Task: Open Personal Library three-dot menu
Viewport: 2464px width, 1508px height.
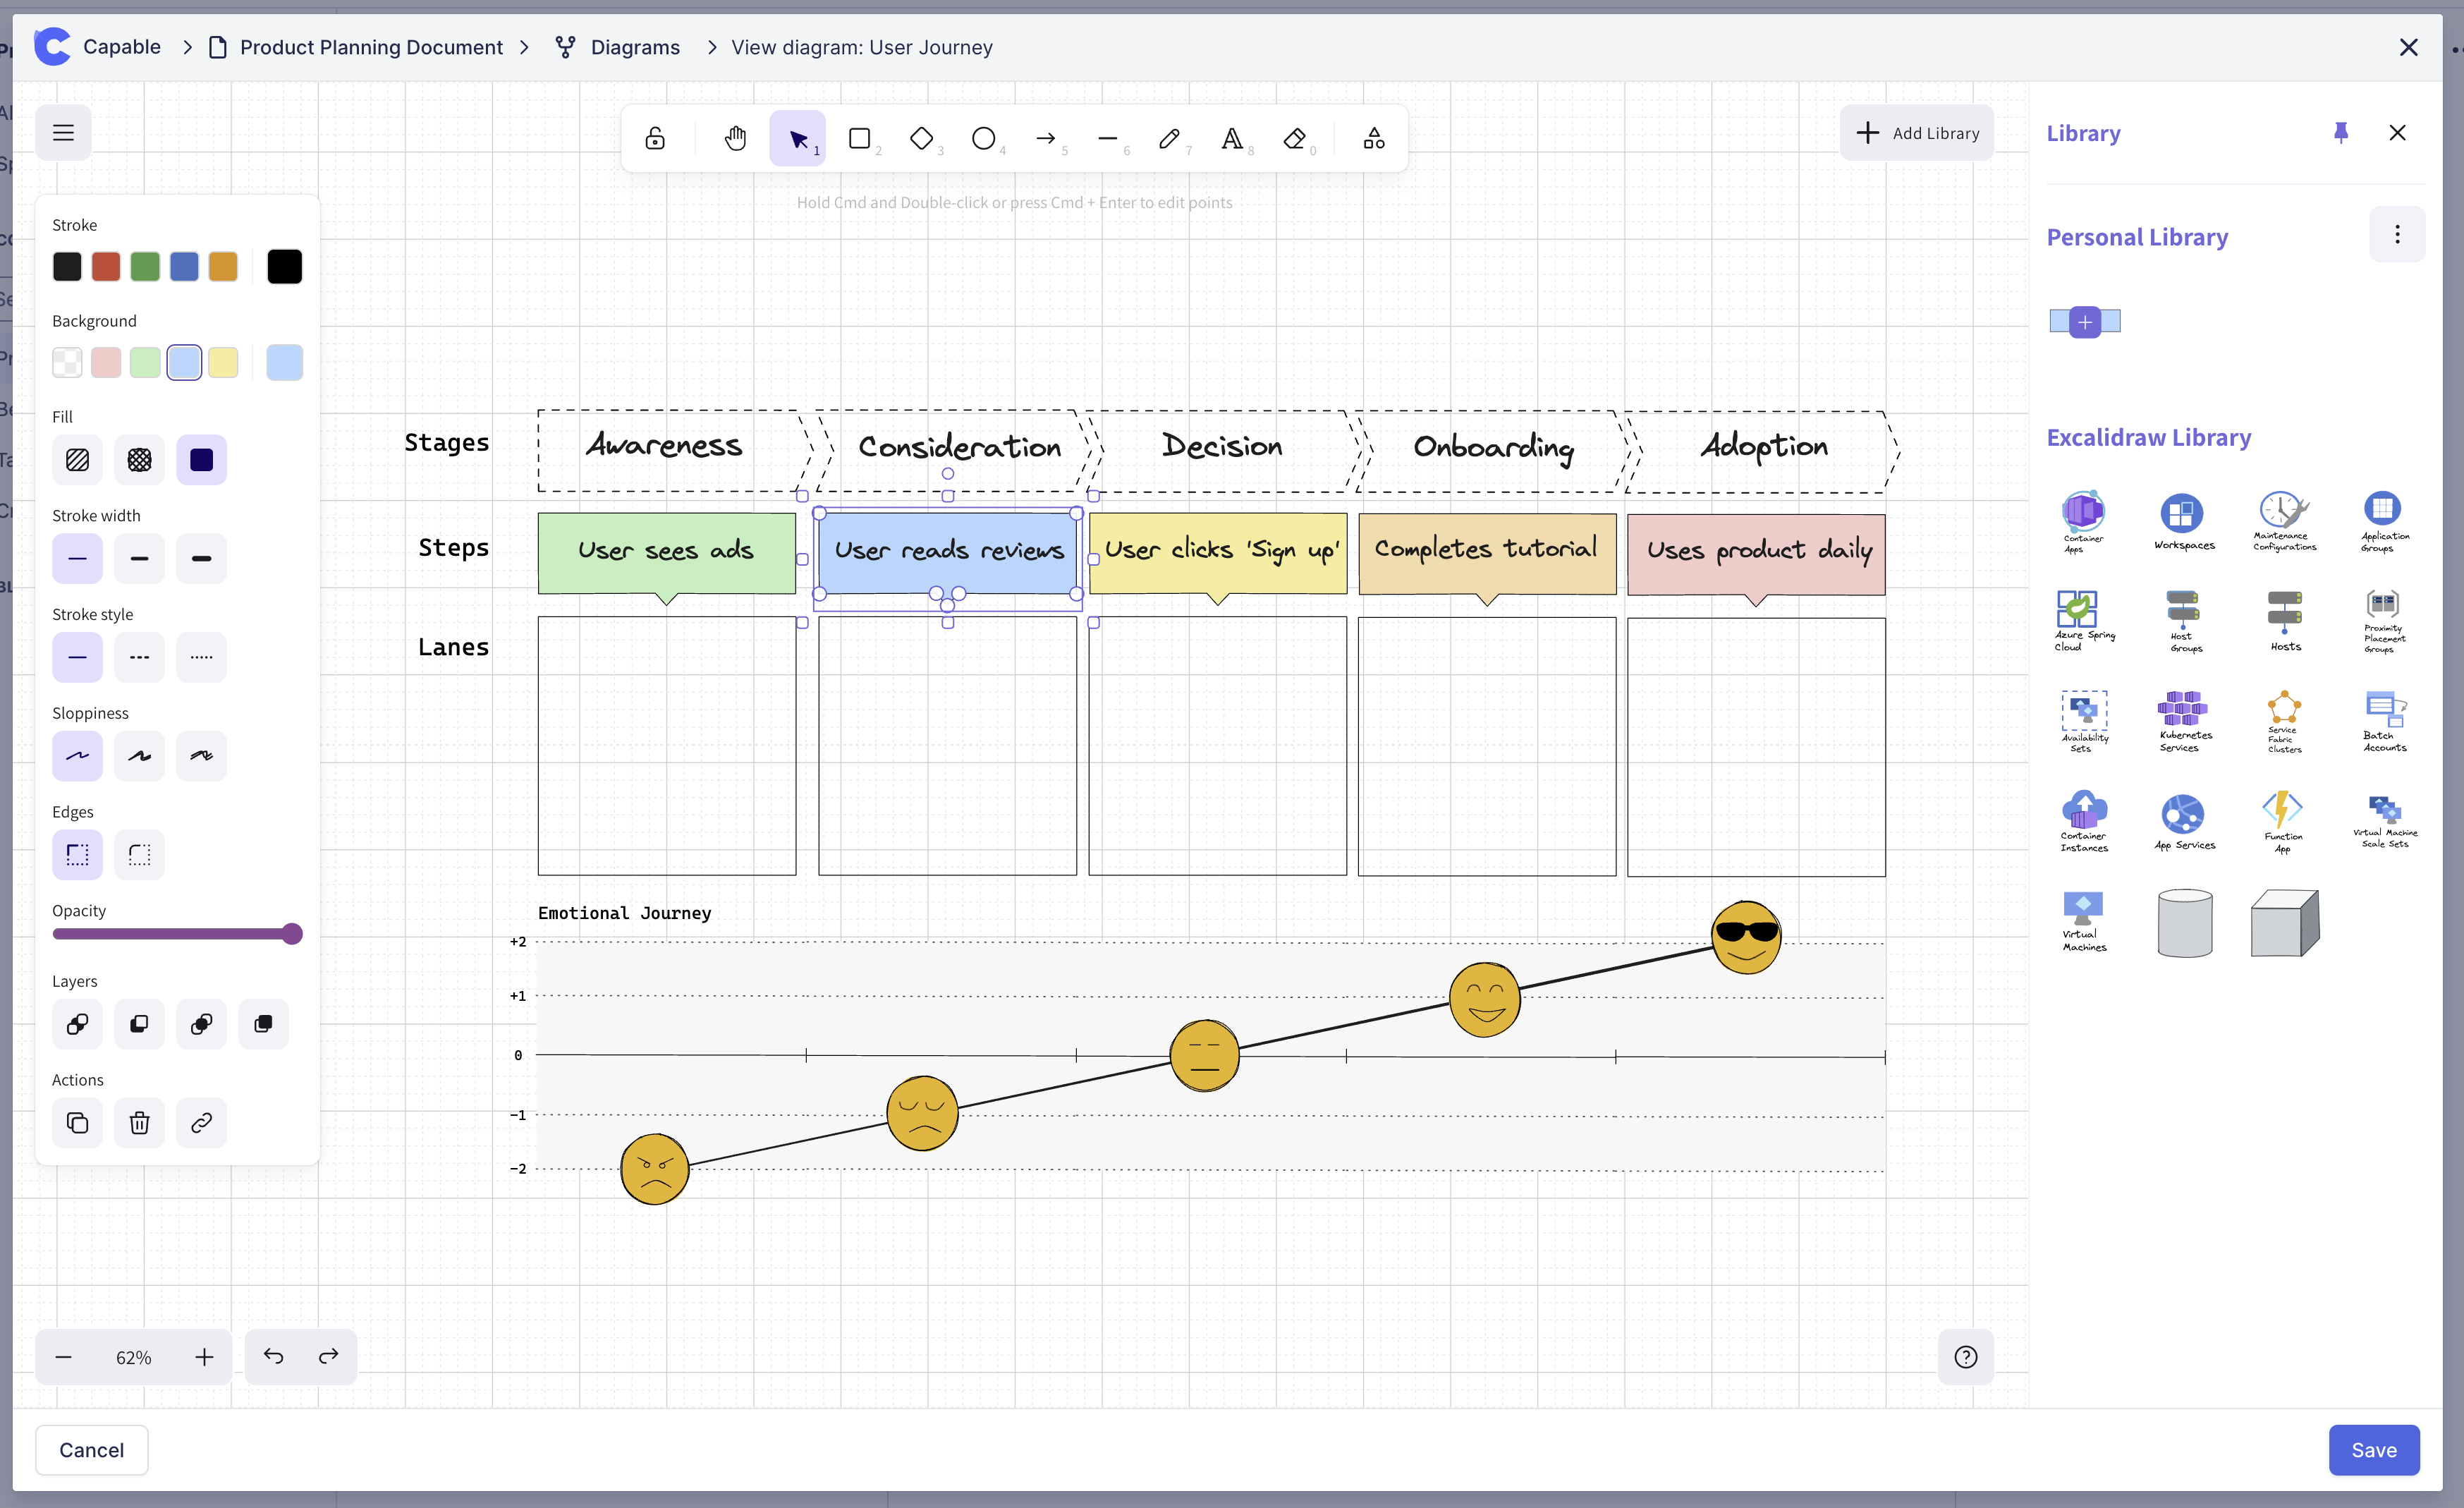Action: point(2396,235)
